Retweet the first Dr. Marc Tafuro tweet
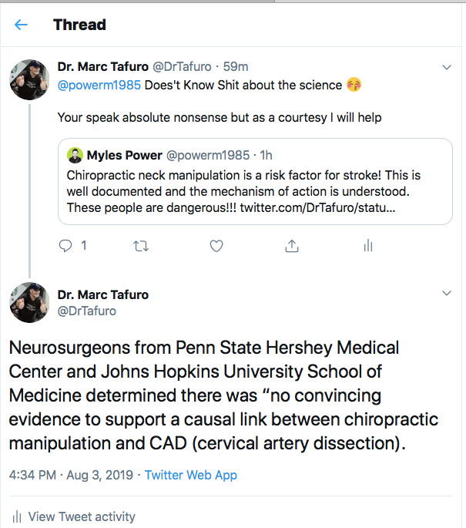 pyautogui.click(x=140, y=246)
